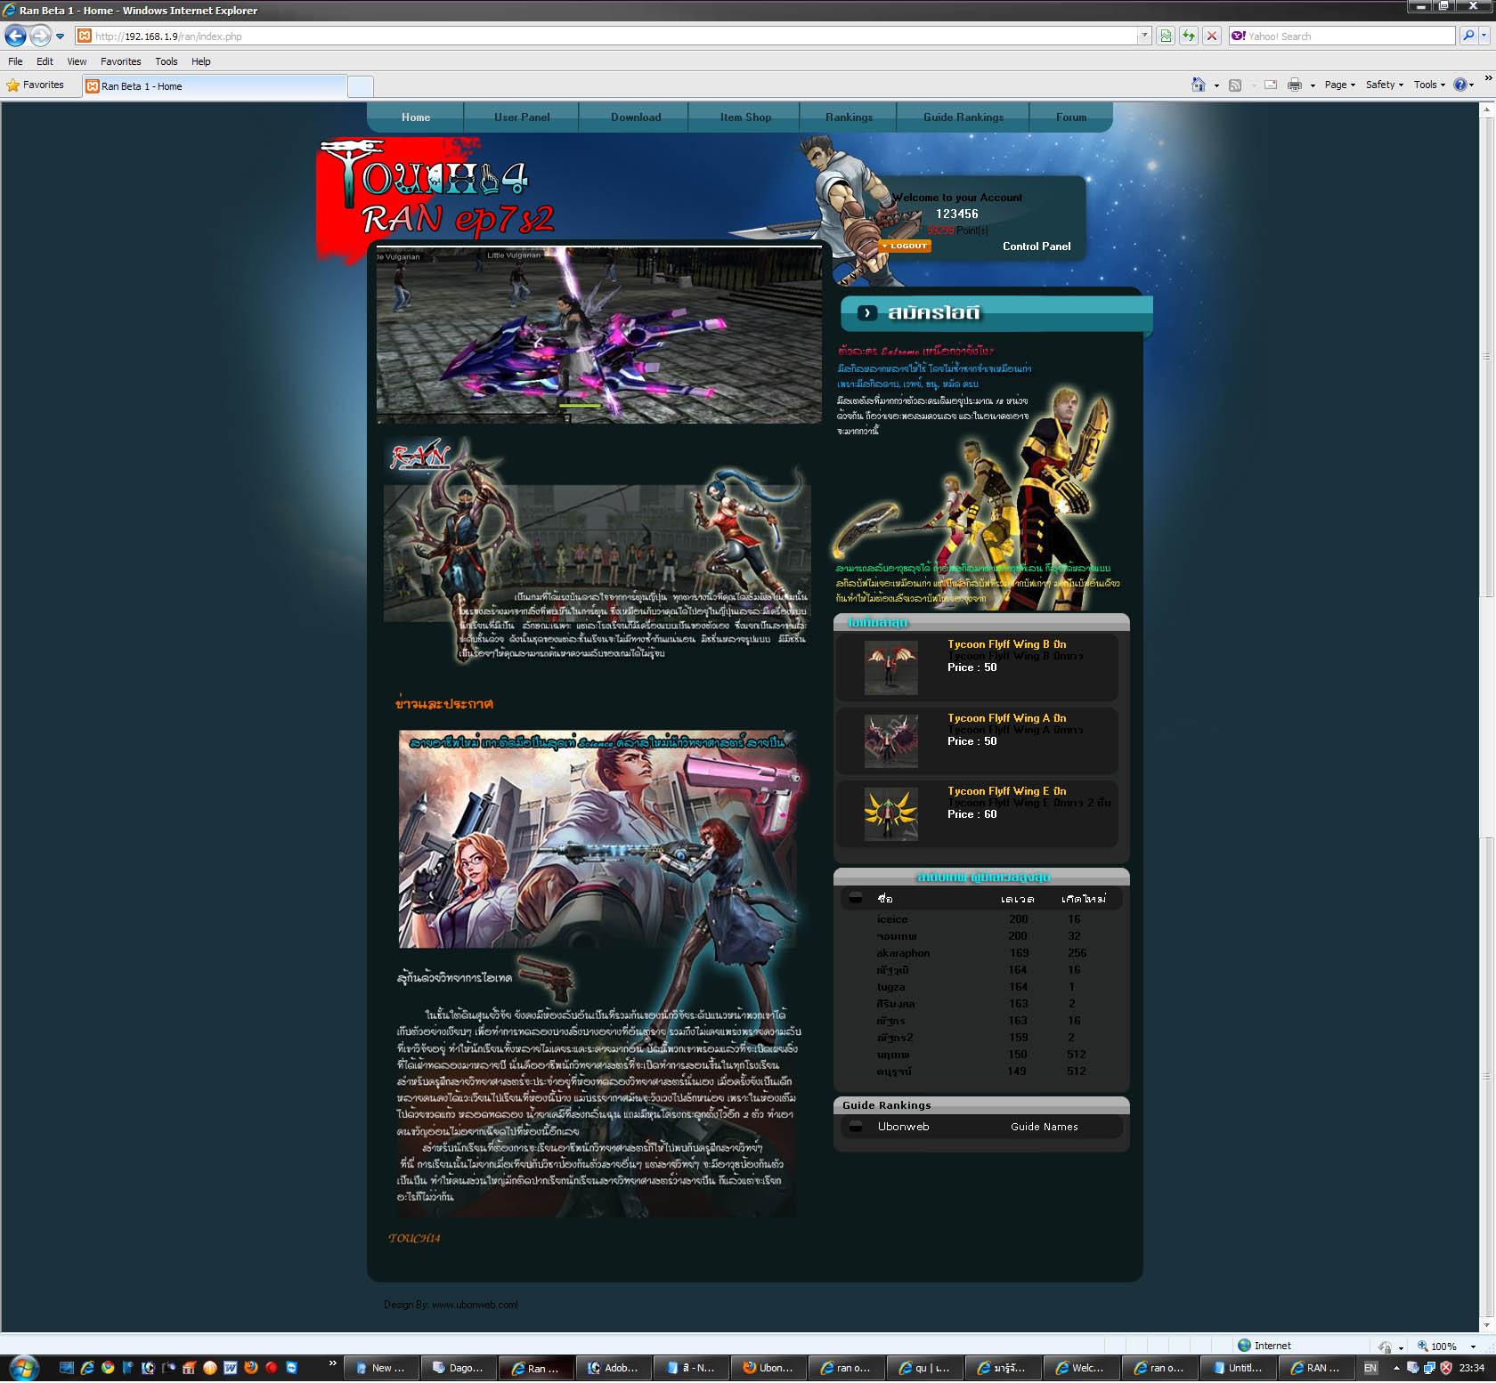
Task: Go back using the browser Back arrow
Action: 15,36
